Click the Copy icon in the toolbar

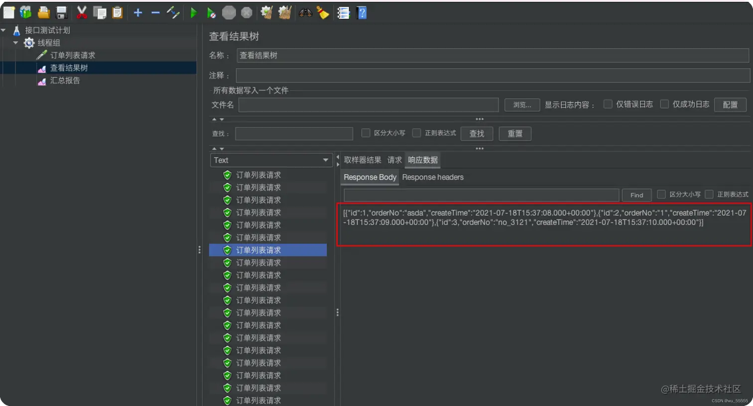100,12
